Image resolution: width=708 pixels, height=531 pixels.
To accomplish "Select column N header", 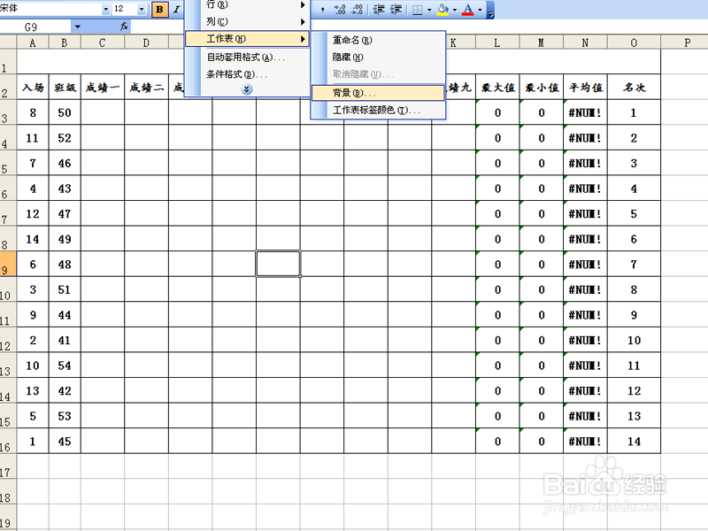I will pos(585,42).
